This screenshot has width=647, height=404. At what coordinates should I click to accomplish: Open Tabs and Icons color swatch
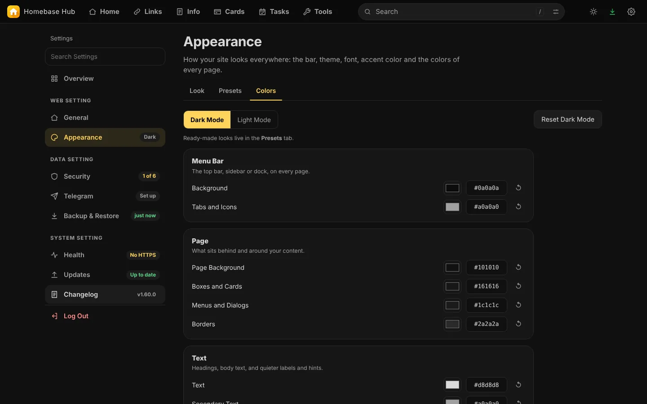452,207
